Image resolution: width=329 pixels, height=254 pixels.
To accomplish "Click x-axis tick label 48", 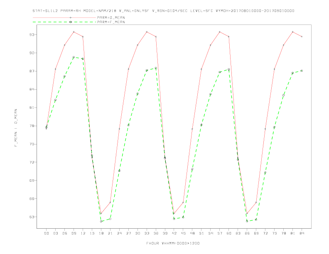I will tap(192, 233).
